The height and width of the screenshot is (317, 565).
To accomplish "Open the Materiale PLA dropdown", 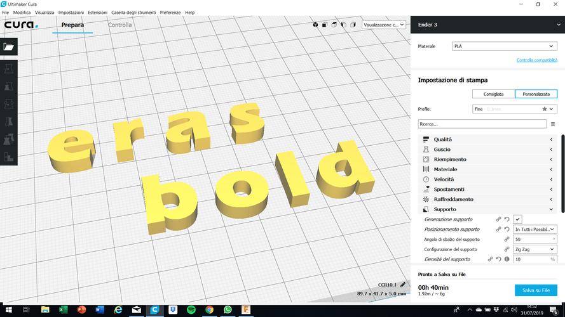I will point(505,46).
